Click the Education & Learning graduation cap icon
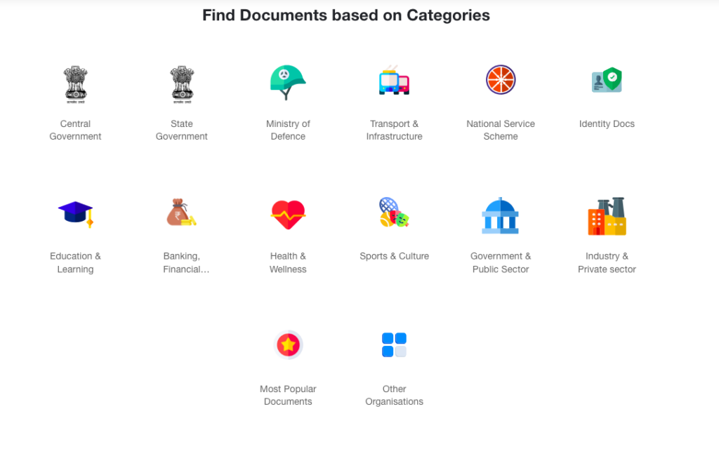 click(x=75, y=214)
